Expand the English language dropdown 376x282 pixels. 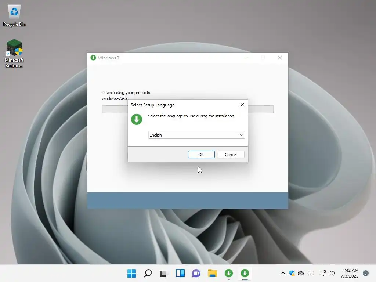[196, 135]
